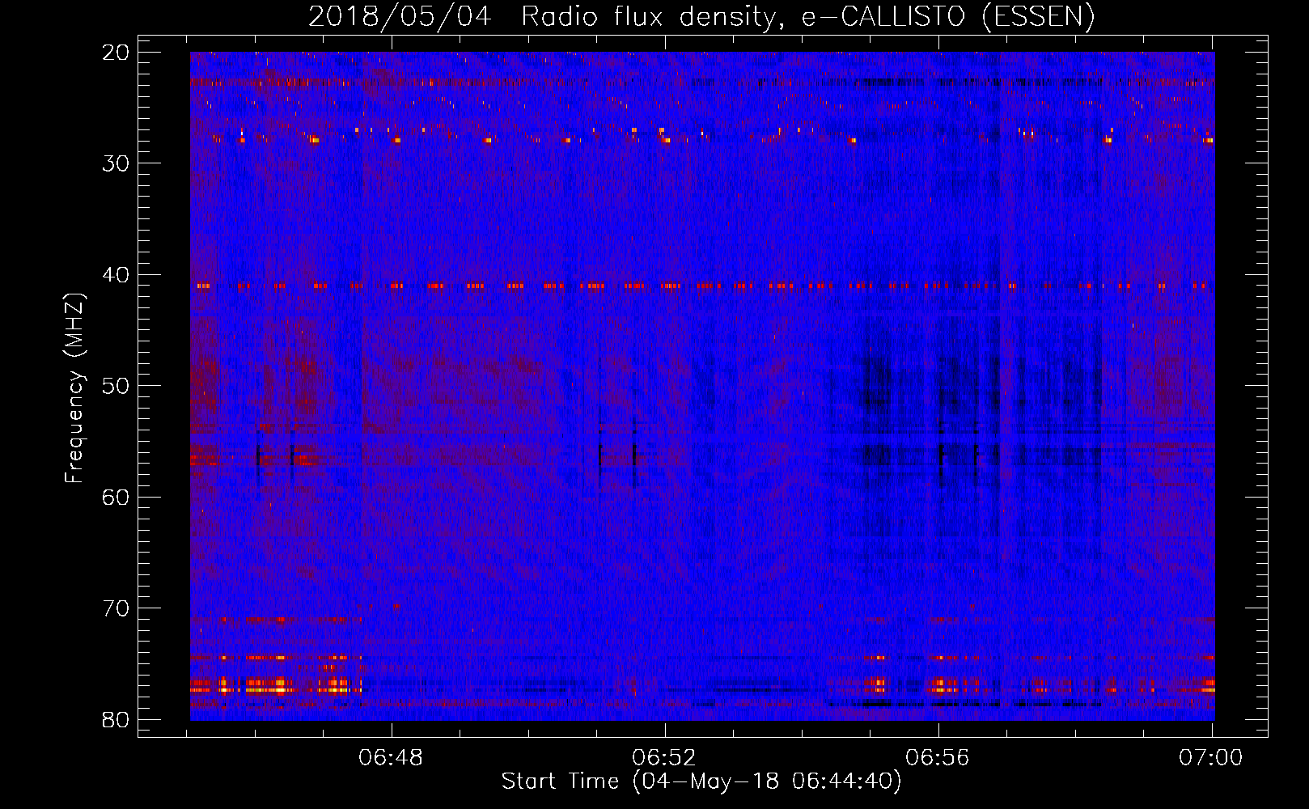Click the 20 frequency tick label
Viewport: 1309px width, 809px height.
coord(116,52)
